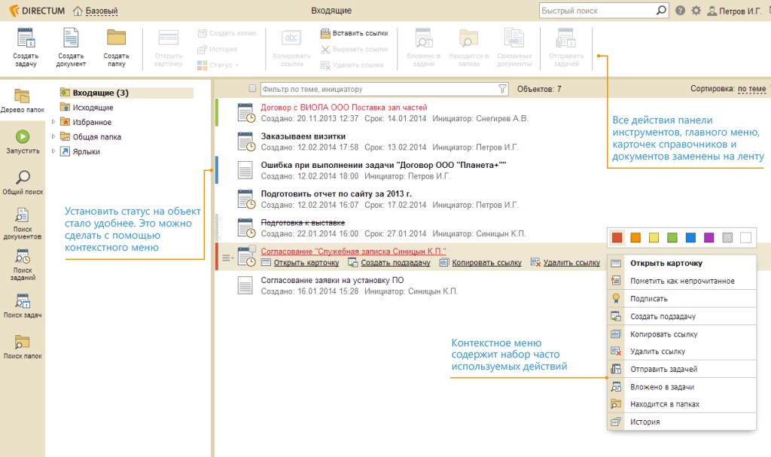
Task: Choose Подписать in the context menu
Action: pyautogui.click(x=648, y=298)
